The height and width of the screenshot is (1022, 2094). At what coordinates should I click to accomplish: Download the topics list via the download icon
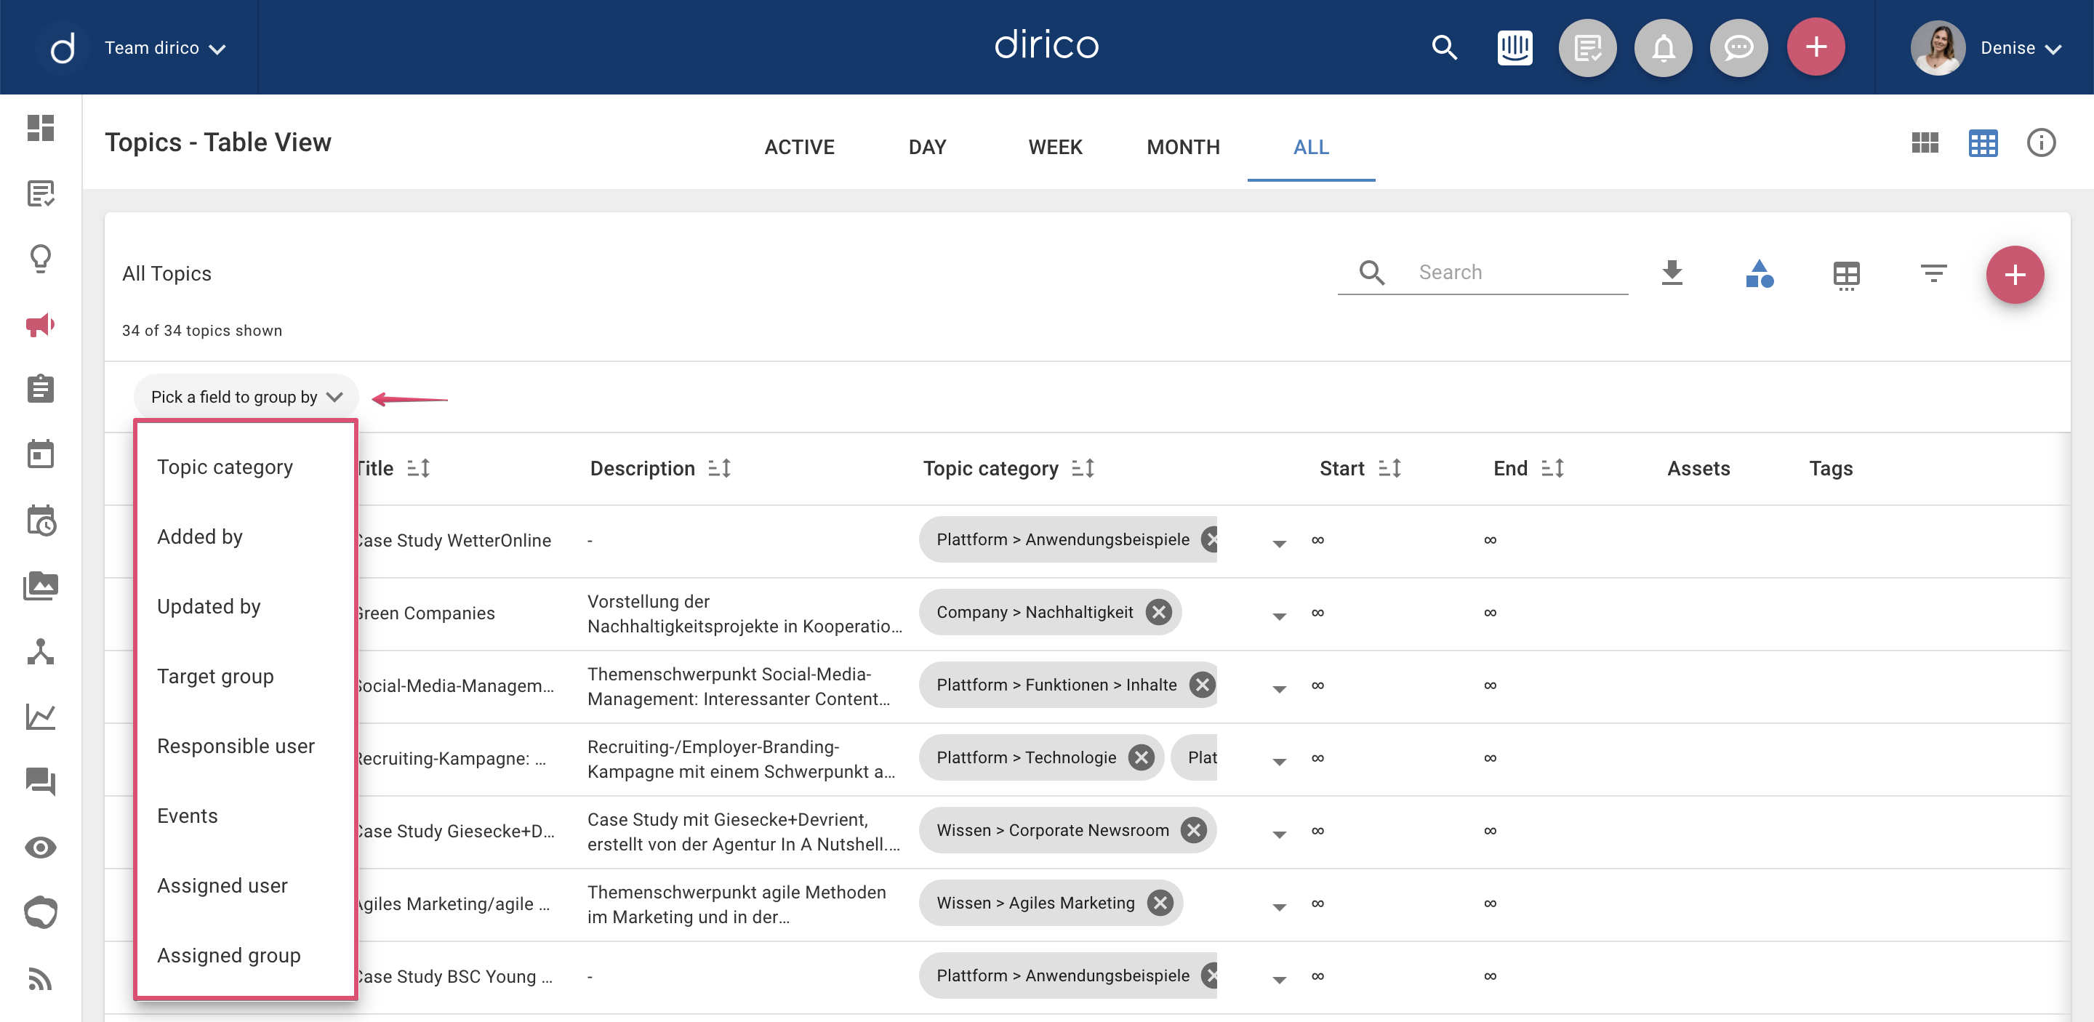coord(1672,273)
